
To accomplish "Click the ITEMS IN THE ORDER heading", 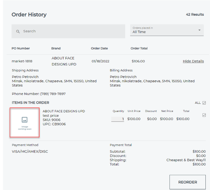I will point(30,103).
